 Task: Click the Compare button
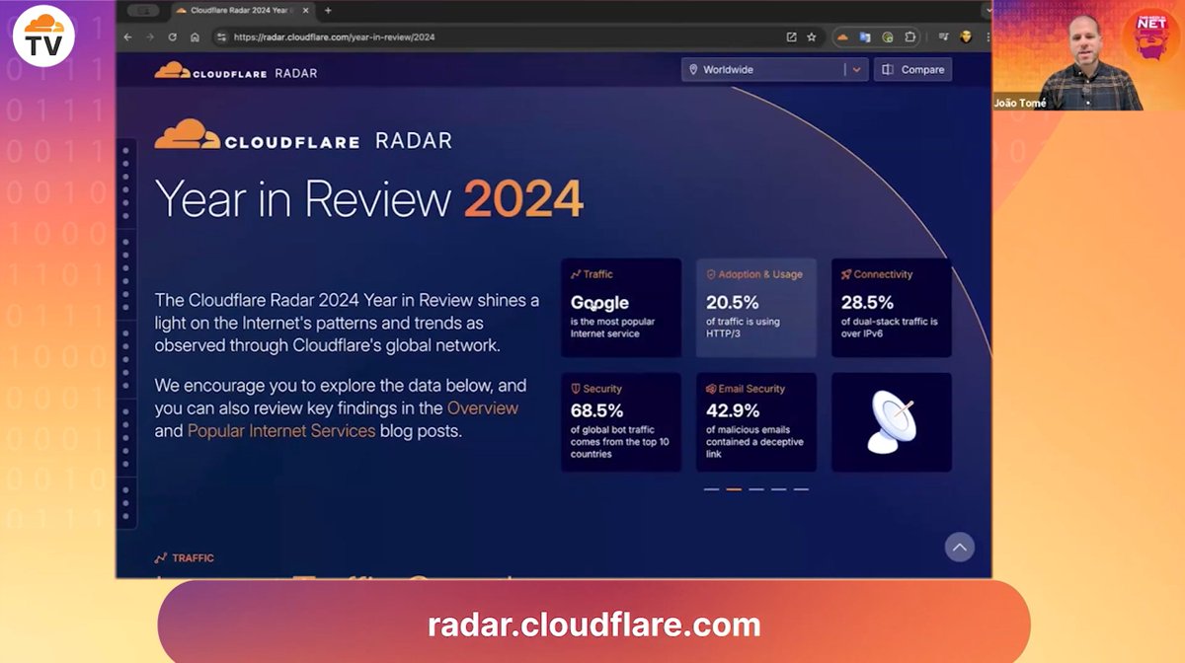point(913,69)
